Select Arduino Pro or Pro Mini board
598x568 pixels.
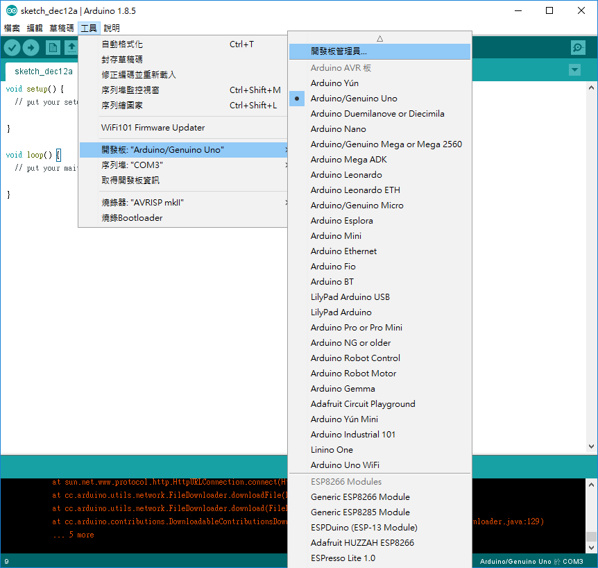tap(380, 328)
